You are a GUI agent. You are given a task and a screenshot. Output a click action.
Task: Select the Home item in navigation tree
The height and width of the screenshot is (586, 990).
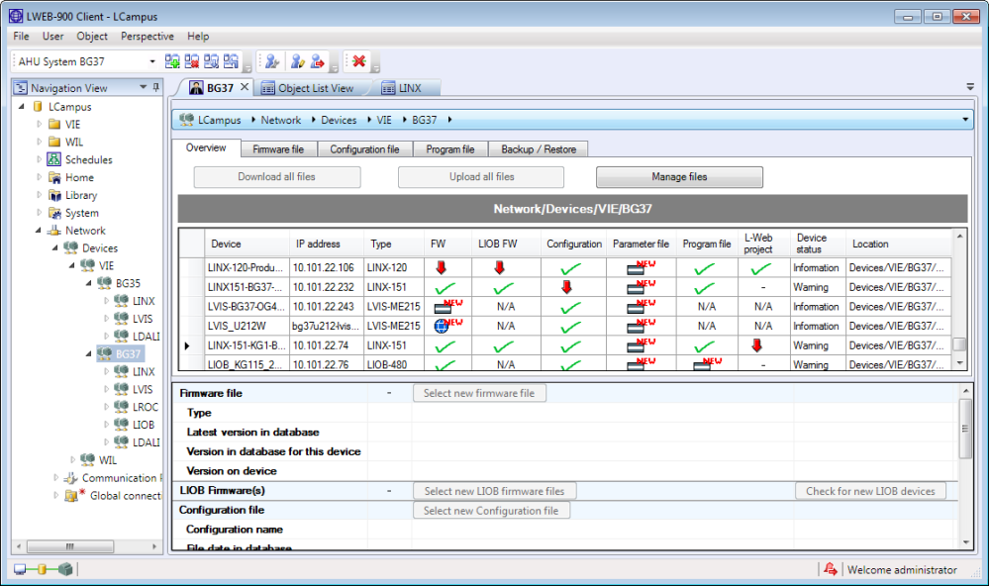79,177
